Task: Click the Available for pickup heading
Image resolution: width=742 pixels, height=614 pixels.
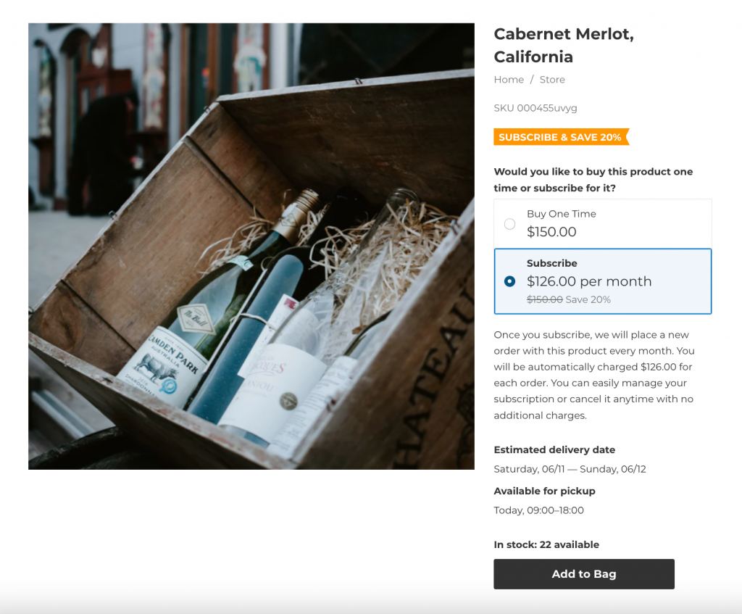Action: [x=544, y=491]
